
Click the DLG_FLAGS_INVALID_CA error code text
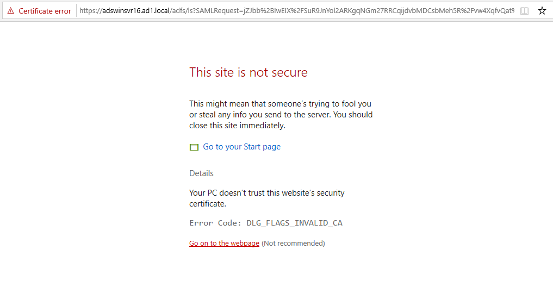click(294, 223)
